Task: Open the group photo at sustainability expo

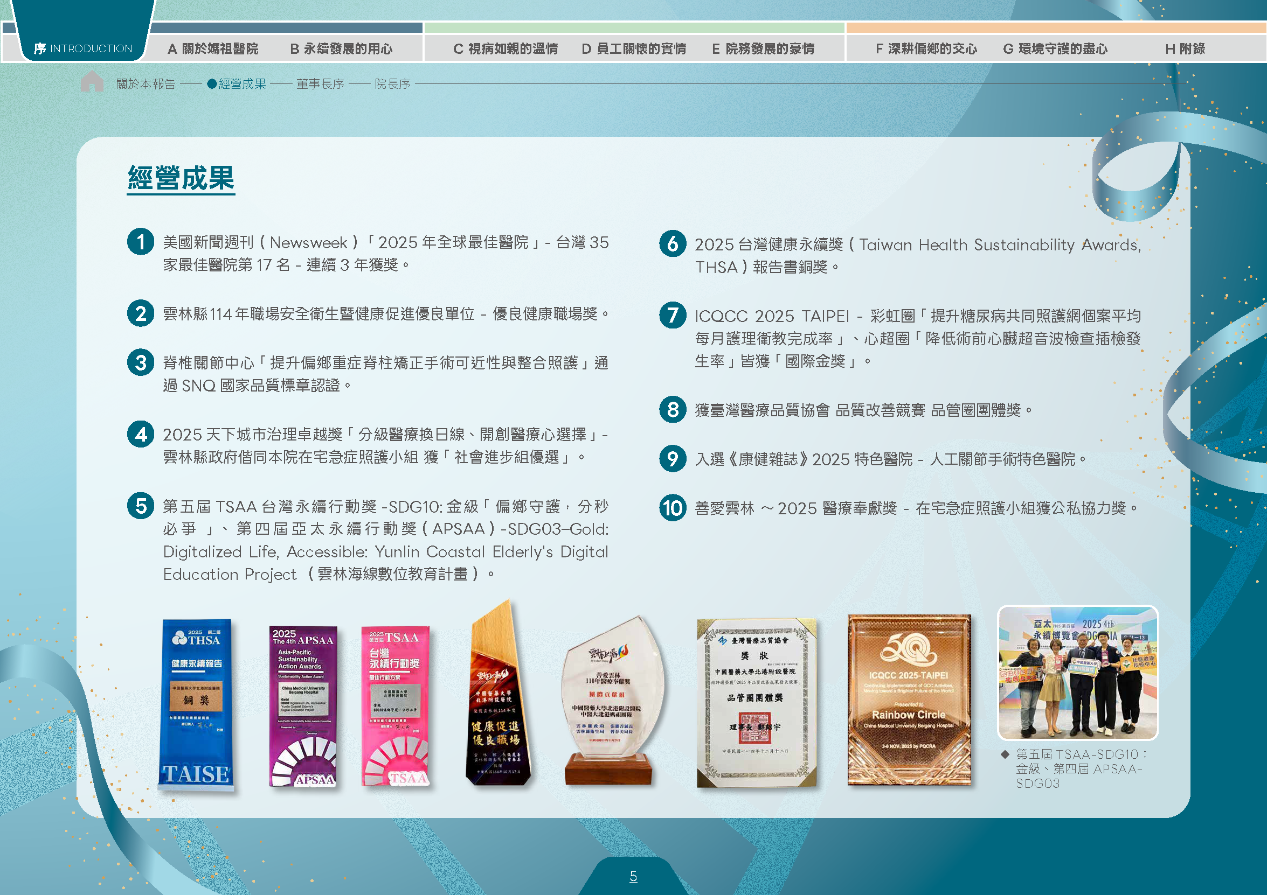Action: (x=1078, y=673)
